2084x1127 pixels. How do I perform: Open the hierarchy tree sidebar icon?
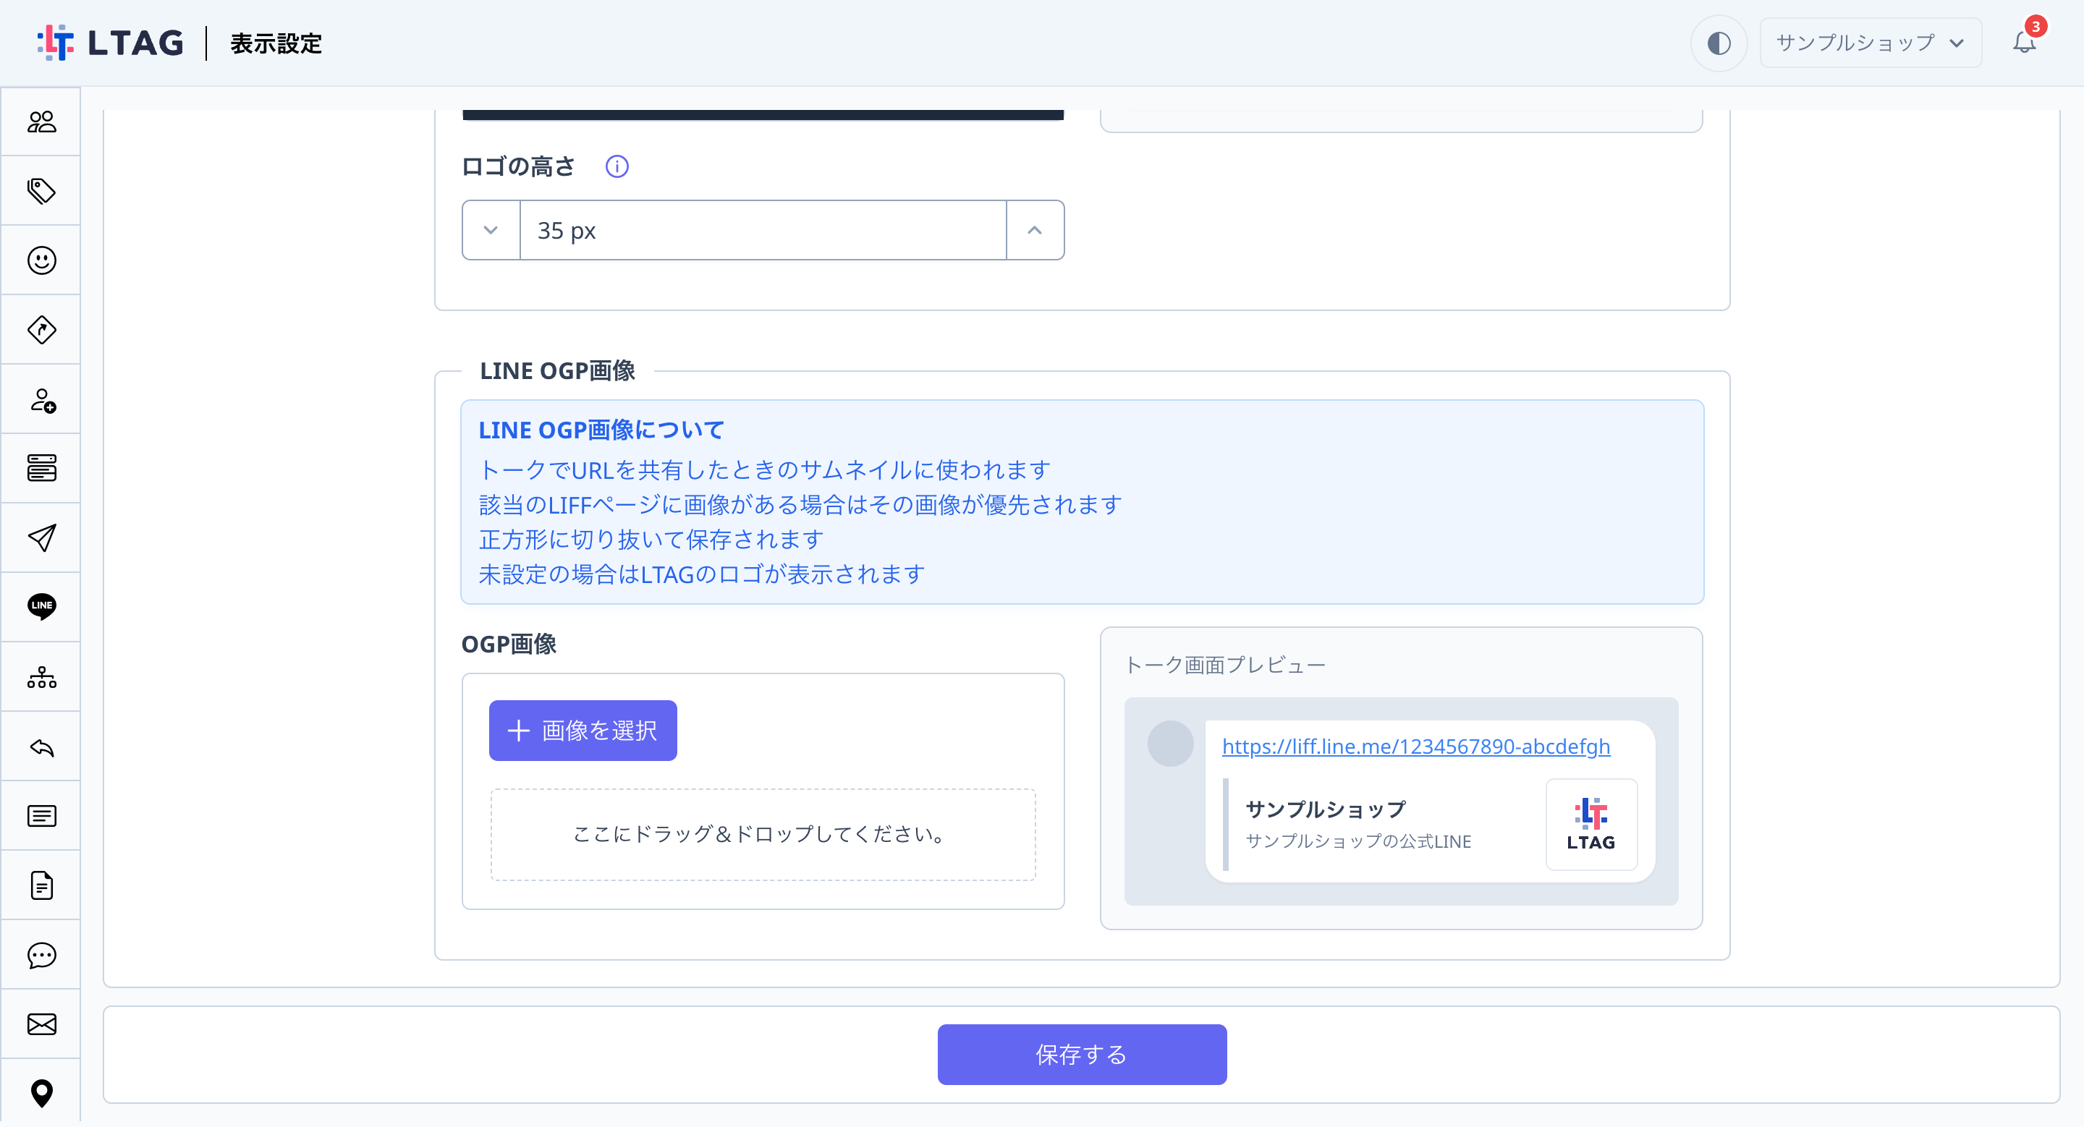[41, 676]
